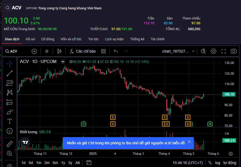241x167 pixels.
Task: Select the crosshair cursor tool
Action: coord(10,64)
